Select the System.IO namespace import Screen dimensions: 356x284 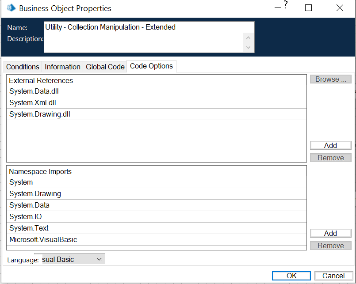[x=157, y=216]
